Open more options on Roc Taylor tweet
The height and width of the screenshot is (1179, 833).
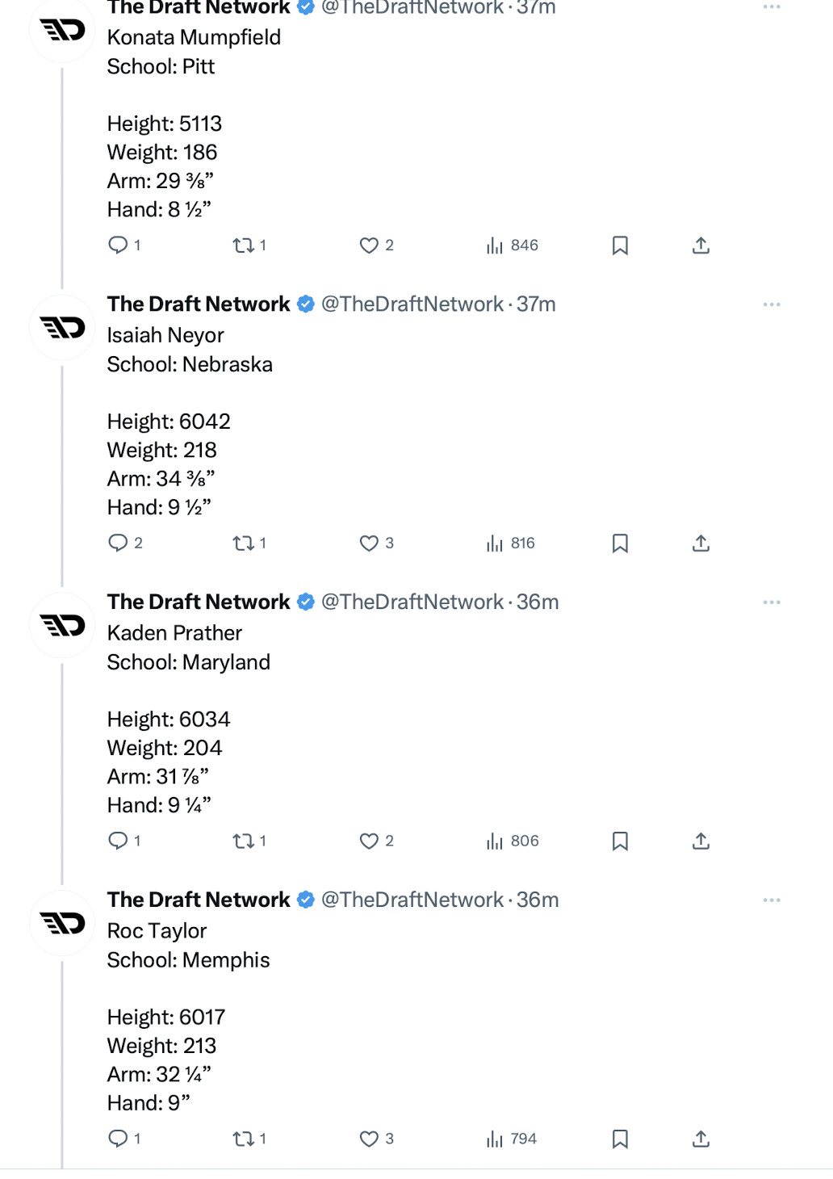[771, 900]
